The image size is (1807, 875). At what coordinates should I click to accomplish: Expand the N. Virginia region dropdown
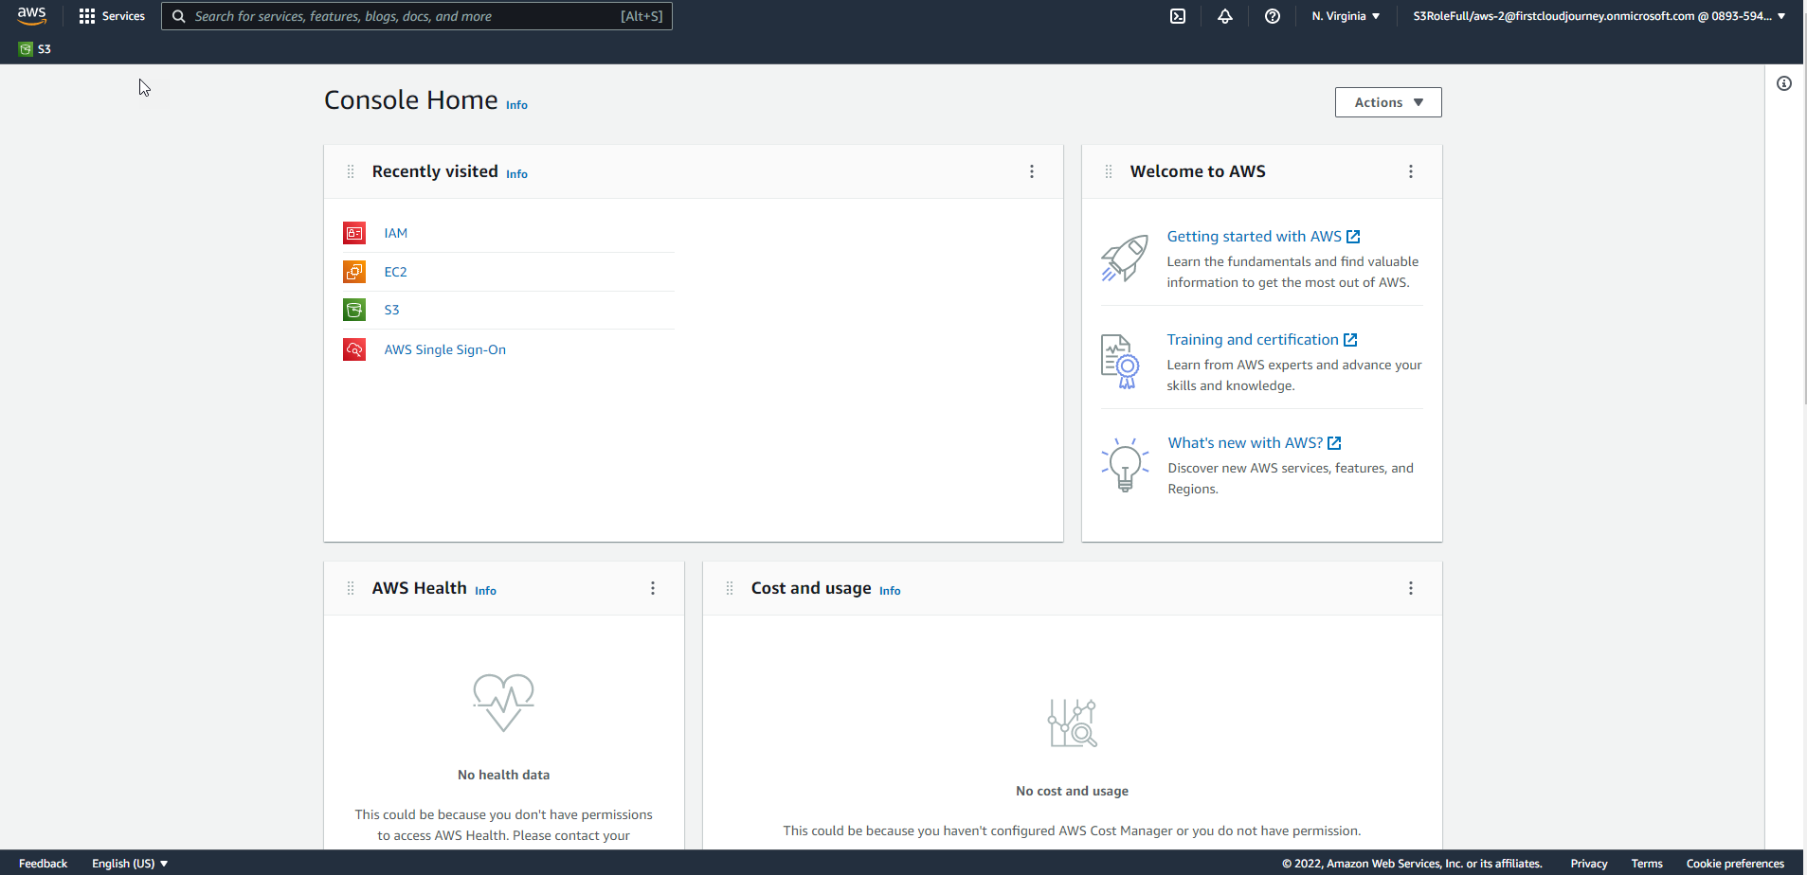[x=1346, y=16]
